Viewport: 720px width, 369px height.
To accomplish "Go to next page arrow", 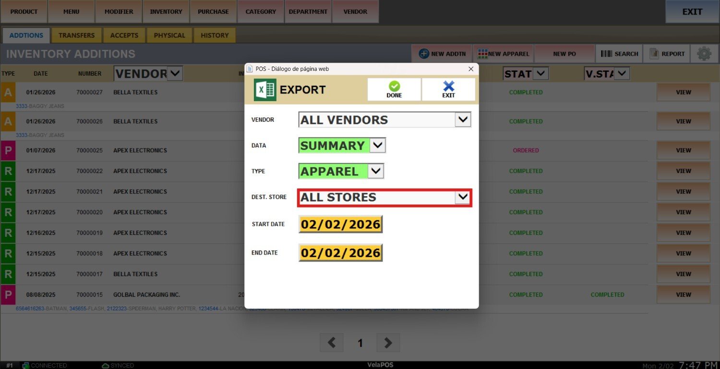I will [x=388, y=343].
